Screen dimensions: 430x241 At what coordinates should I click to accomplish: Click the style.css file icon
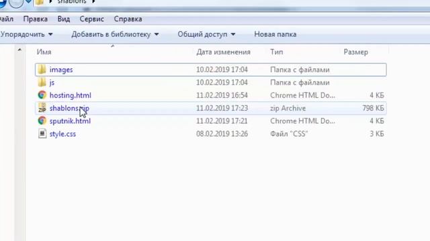(x=42, y=134)
